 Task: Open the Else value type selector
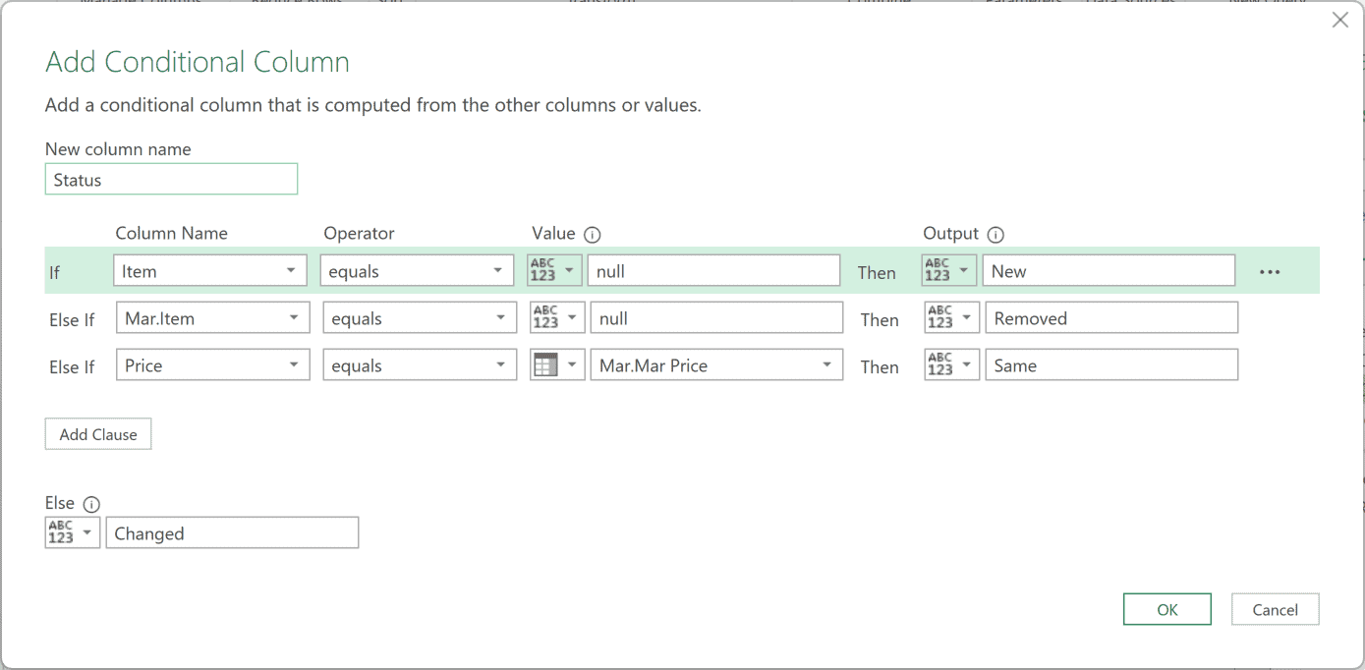73,532
